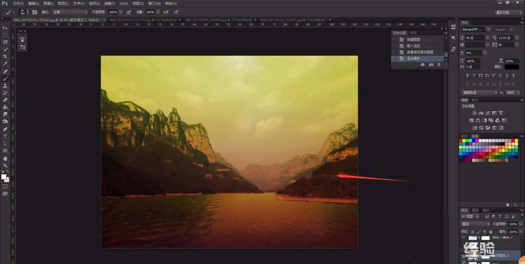Toggle pressure for opacity button
This screenshot has height=264, width=525.
pyautogui.click(x=129, y=12)
